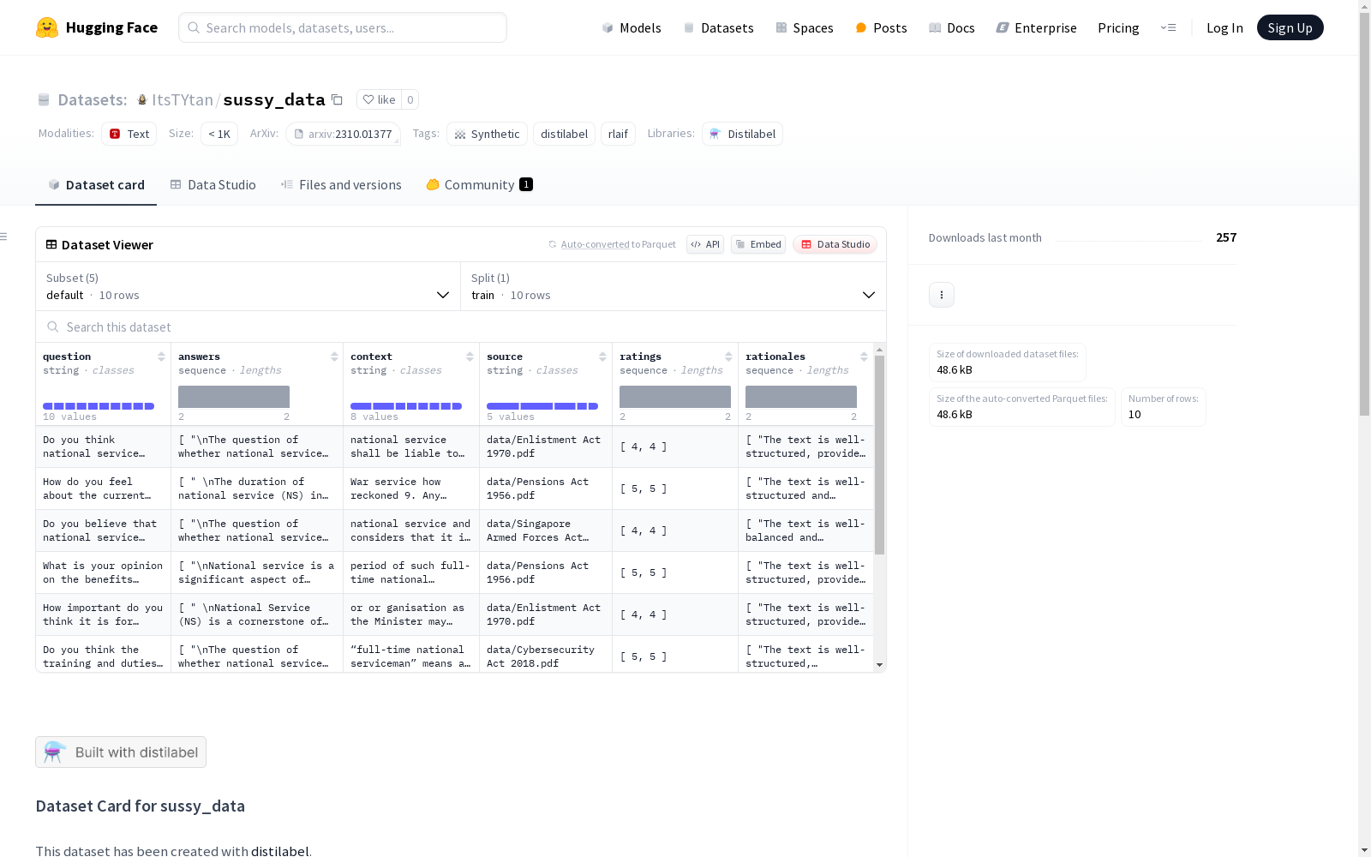Image resolution: width=1371 pixels, height=857 pixels.
Task: Select question cell 'How do you feel about'
Action: pos(103,488)
